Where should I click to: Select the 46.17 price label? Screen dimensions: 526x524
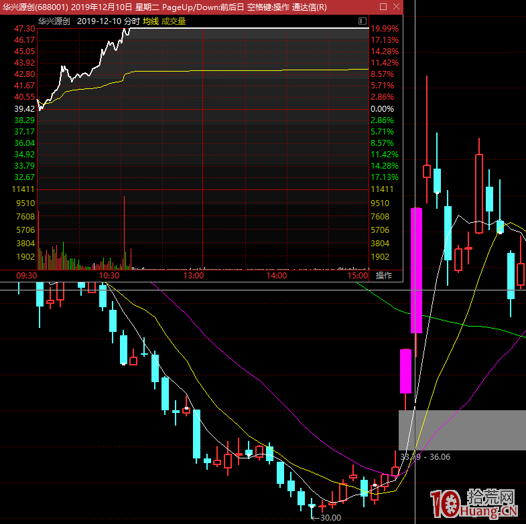click(25, 40)
